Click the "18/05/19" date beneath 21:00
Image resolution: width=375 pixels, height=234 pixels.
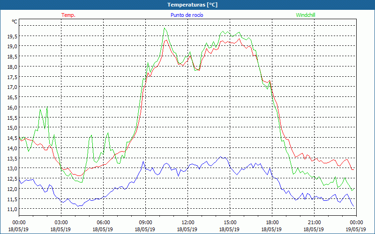coord(314,229)
